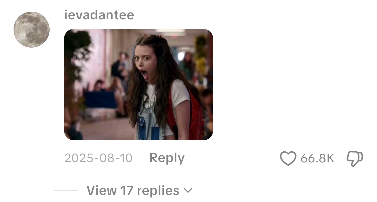Open ievadantee's profile via username
The image size is (377, 202).
coord(99,15)
